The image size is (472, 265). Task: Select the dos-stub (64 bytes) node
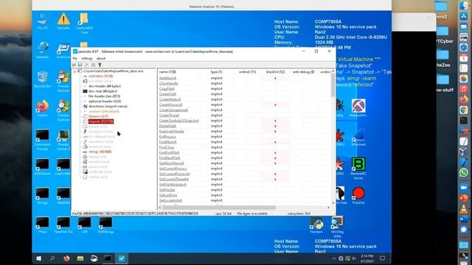(x=103, y=91)
